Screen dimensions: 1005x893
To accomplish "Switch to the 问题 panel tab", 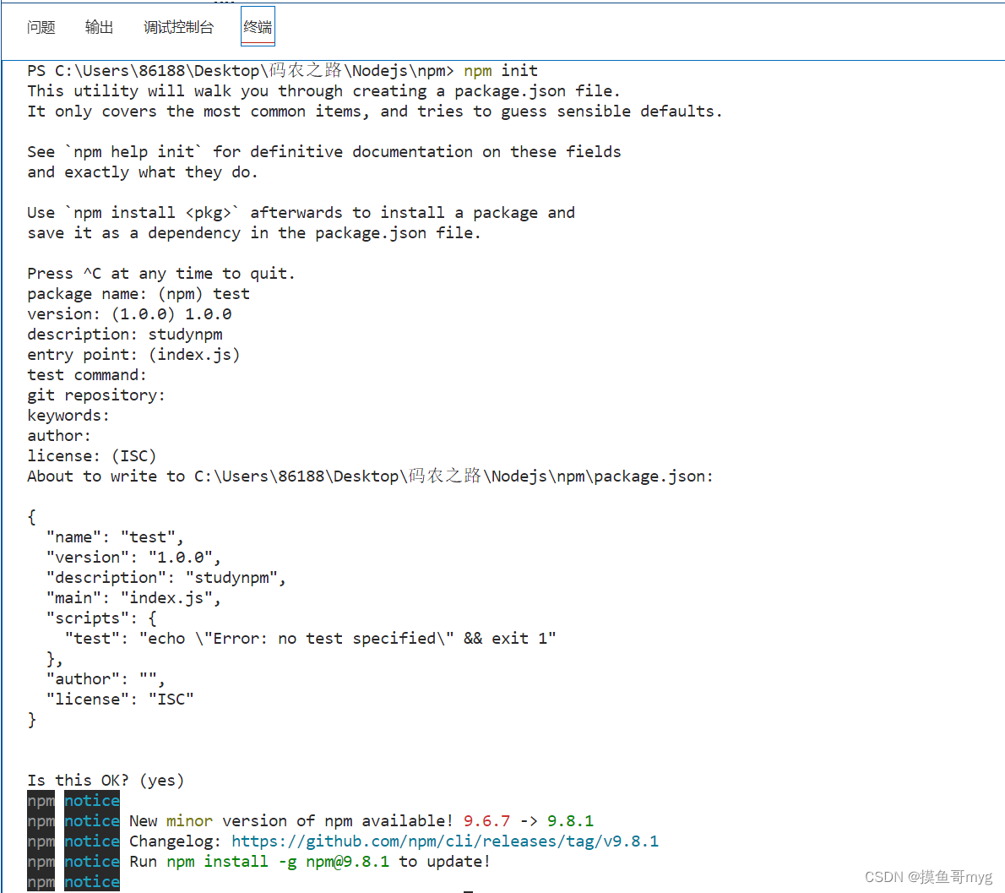I will [x=41, y=26].
